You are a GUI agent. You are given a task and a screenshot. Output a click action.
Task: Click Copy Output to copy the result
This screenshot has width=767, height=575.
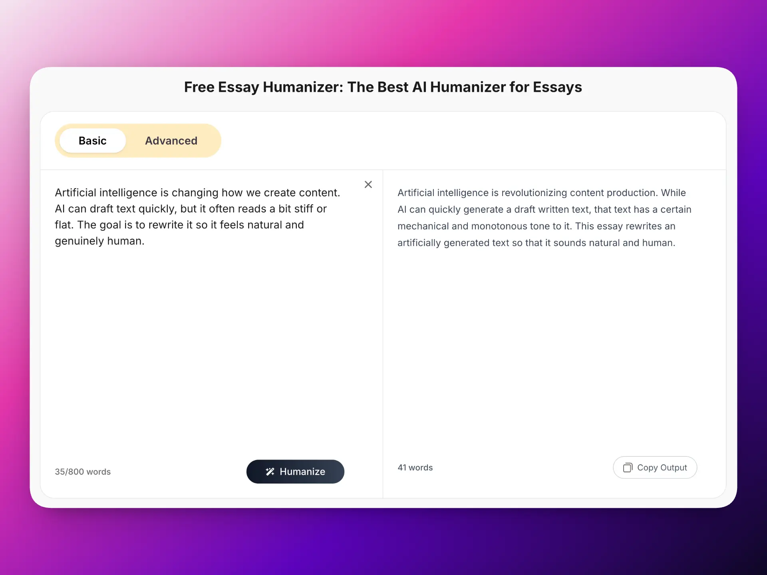coord(655,468)
